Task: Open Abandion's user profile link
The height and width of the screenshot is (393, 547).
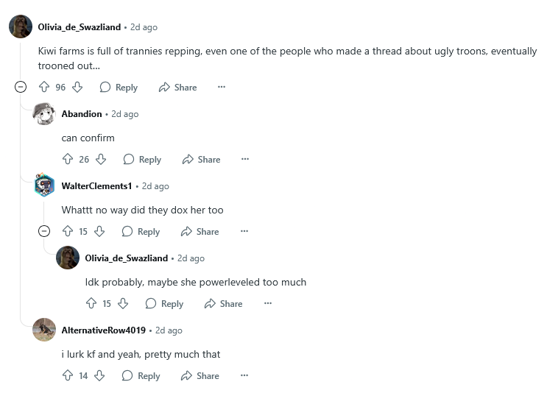Action: coord(82,114)
